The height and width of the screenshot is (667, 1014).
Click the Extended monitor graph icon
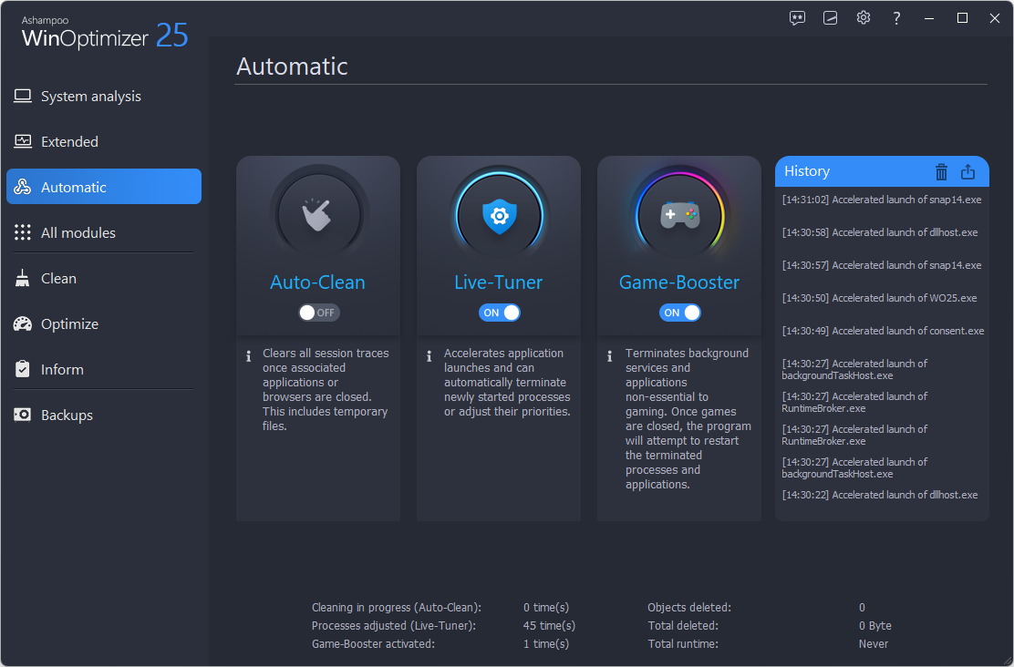click(23, 141)
